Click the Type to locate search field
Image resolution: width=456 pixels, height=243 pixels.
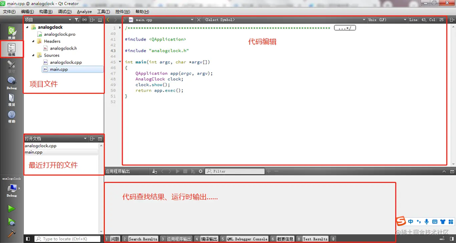pos(67,239)
